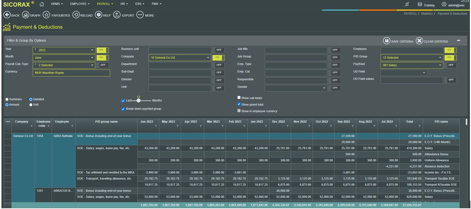The width and height of the screenshot is (471, 209).
Task: Click the Reload icon
Action: click(x=76, y=15)
